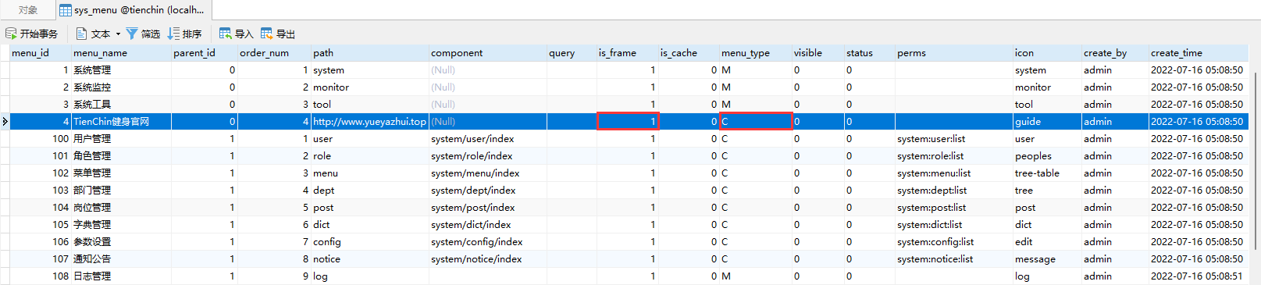Click the perms cell 'system:notice:list'

tap(954, 259)
